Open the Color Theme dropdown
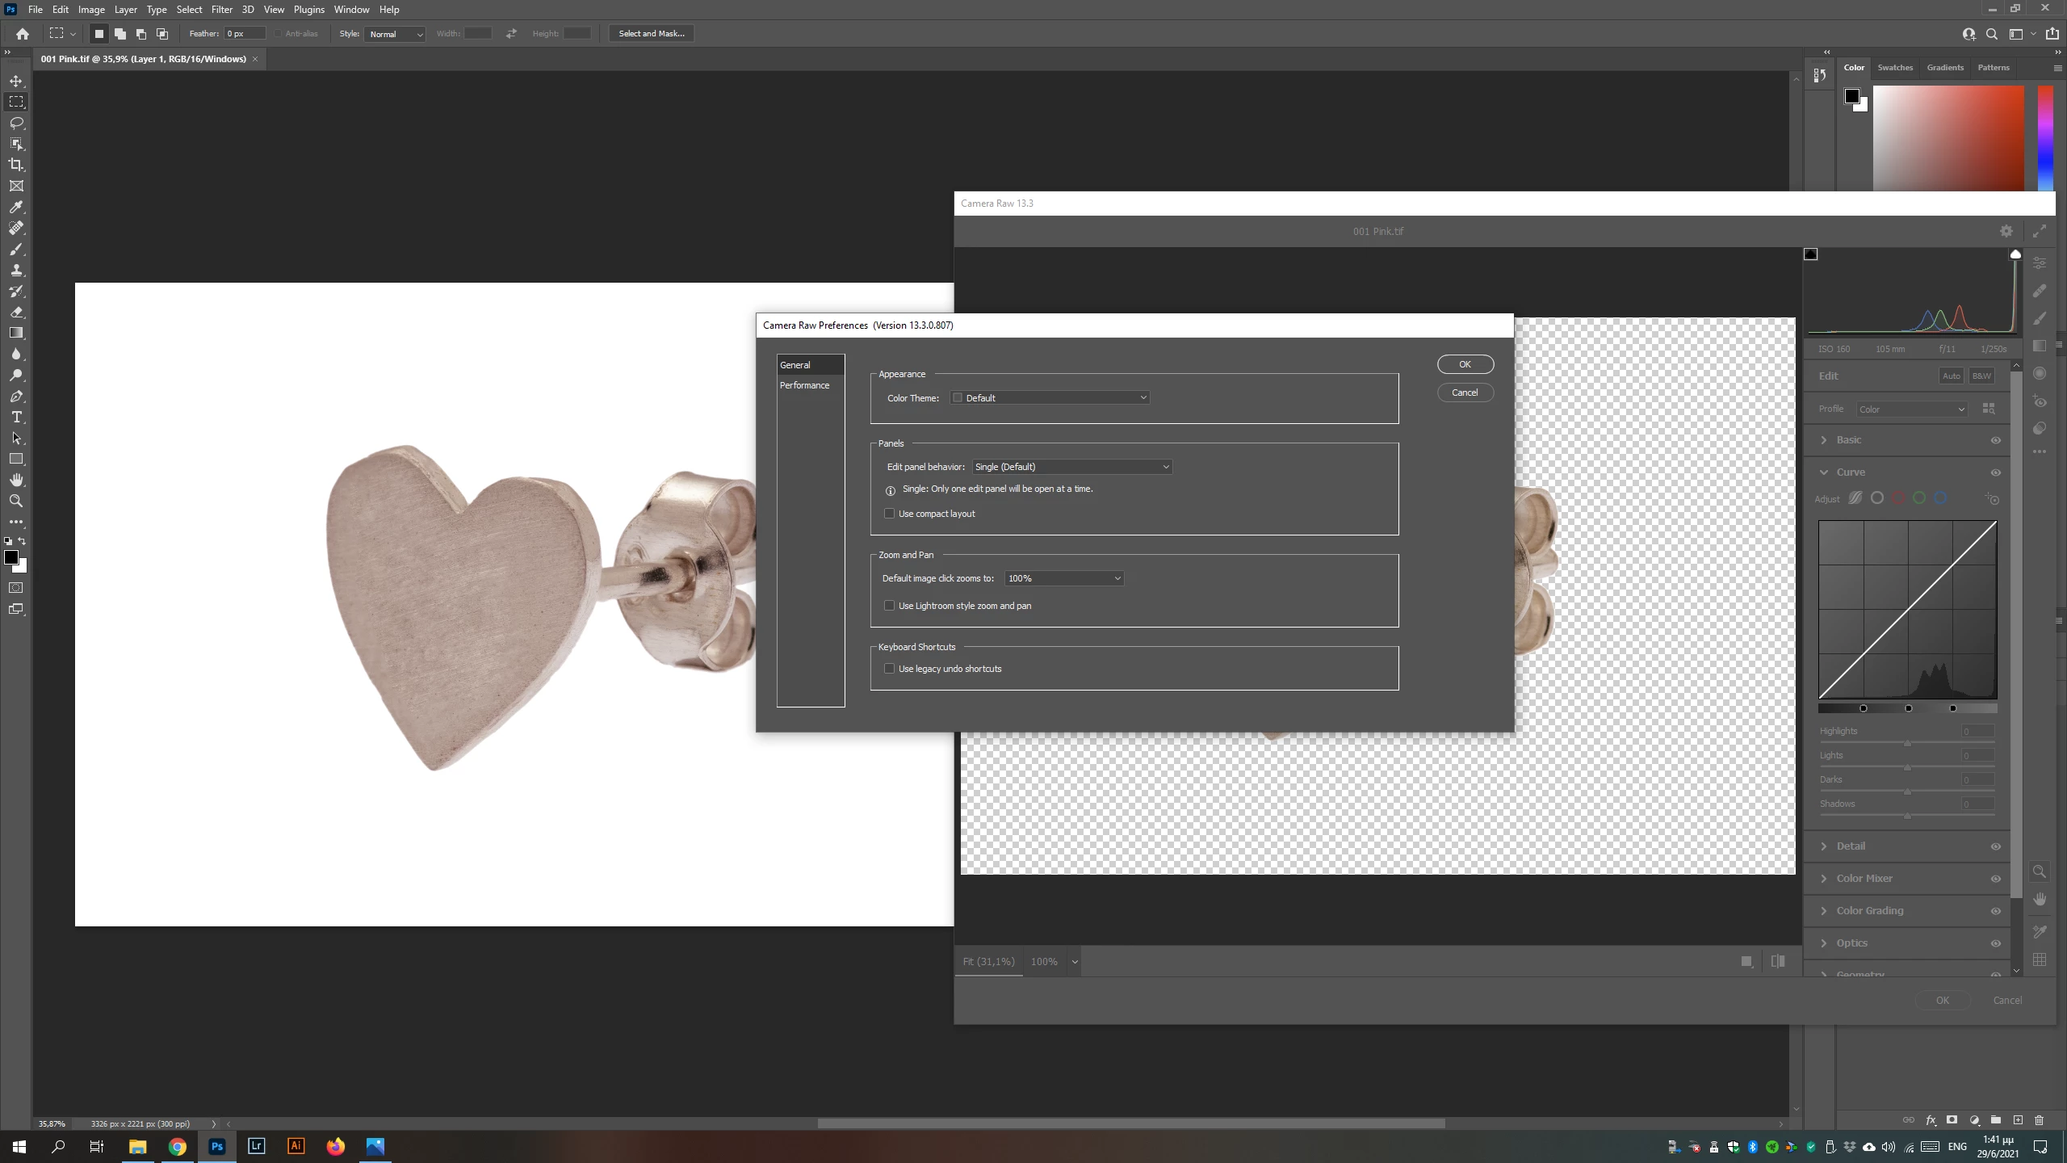Viewport: 2067px width, 1163px height. pos(1050,397)
